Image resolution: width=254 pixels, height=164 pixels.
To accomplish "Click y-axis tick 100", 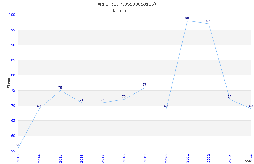I will 12,15.
